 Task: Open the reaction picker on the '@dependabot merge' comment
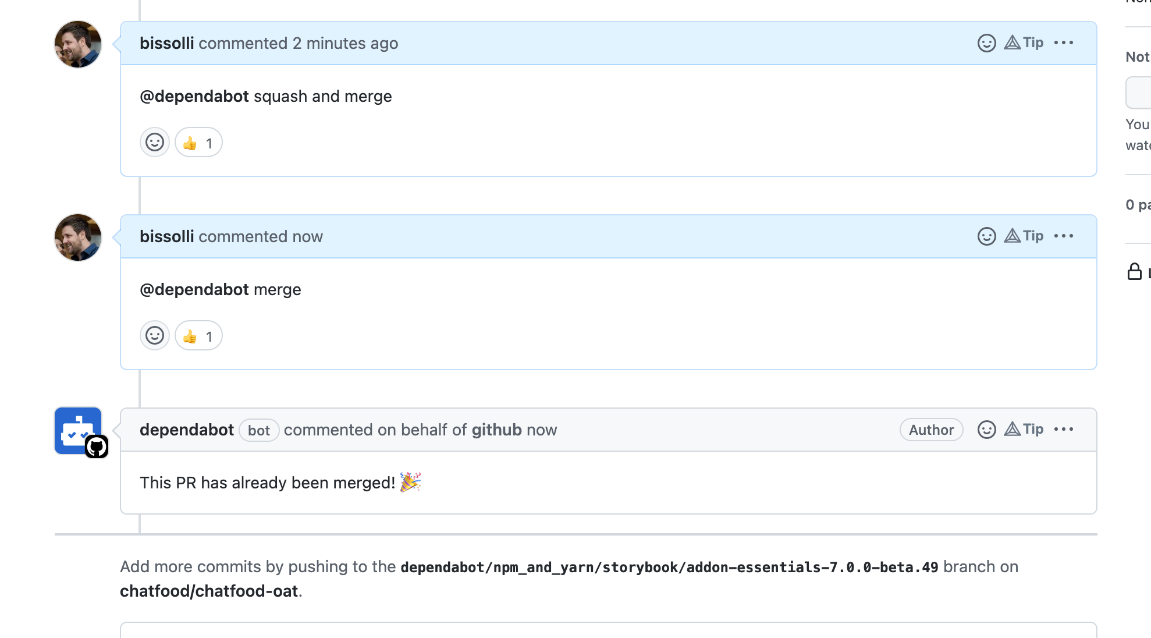click(154, 335)
